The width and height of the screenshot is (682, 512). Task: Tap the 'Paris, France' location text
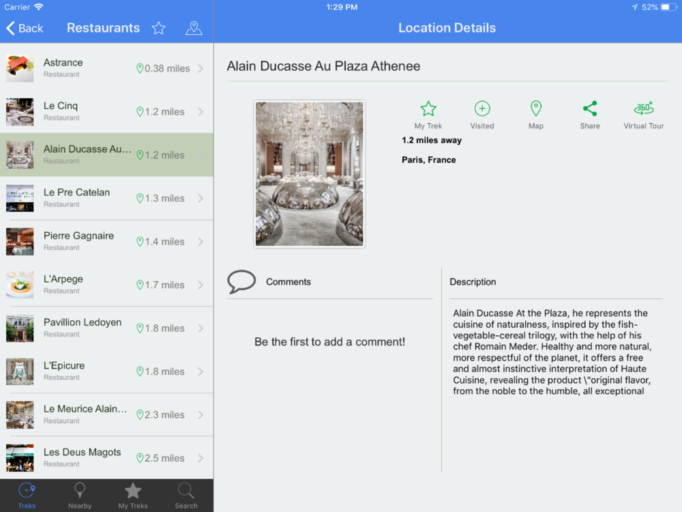point(429,160)
